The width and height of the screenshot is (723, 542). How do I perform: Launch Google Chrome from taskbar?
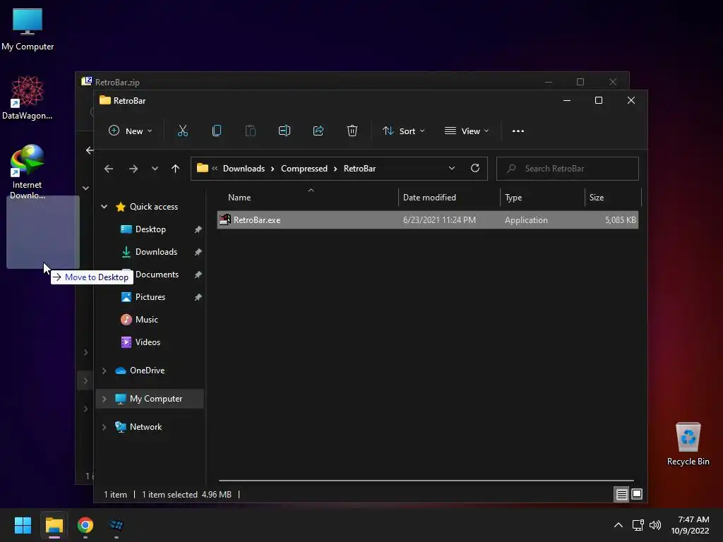point(85,525)
